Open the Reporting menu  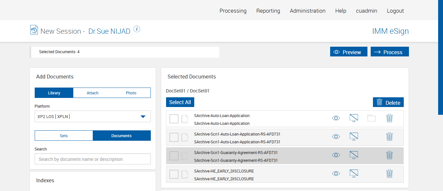click(268, 11)
